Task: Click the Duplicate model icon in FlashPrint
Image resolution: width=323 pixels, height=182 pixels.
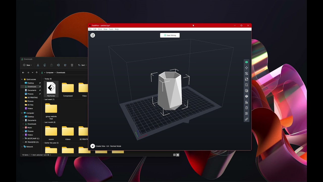Action: point(247,90)
